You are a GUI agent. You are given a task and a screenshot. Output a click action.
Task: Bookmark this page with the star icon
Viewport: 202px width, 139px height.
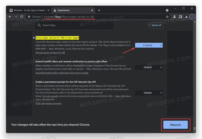pos(167,17)
